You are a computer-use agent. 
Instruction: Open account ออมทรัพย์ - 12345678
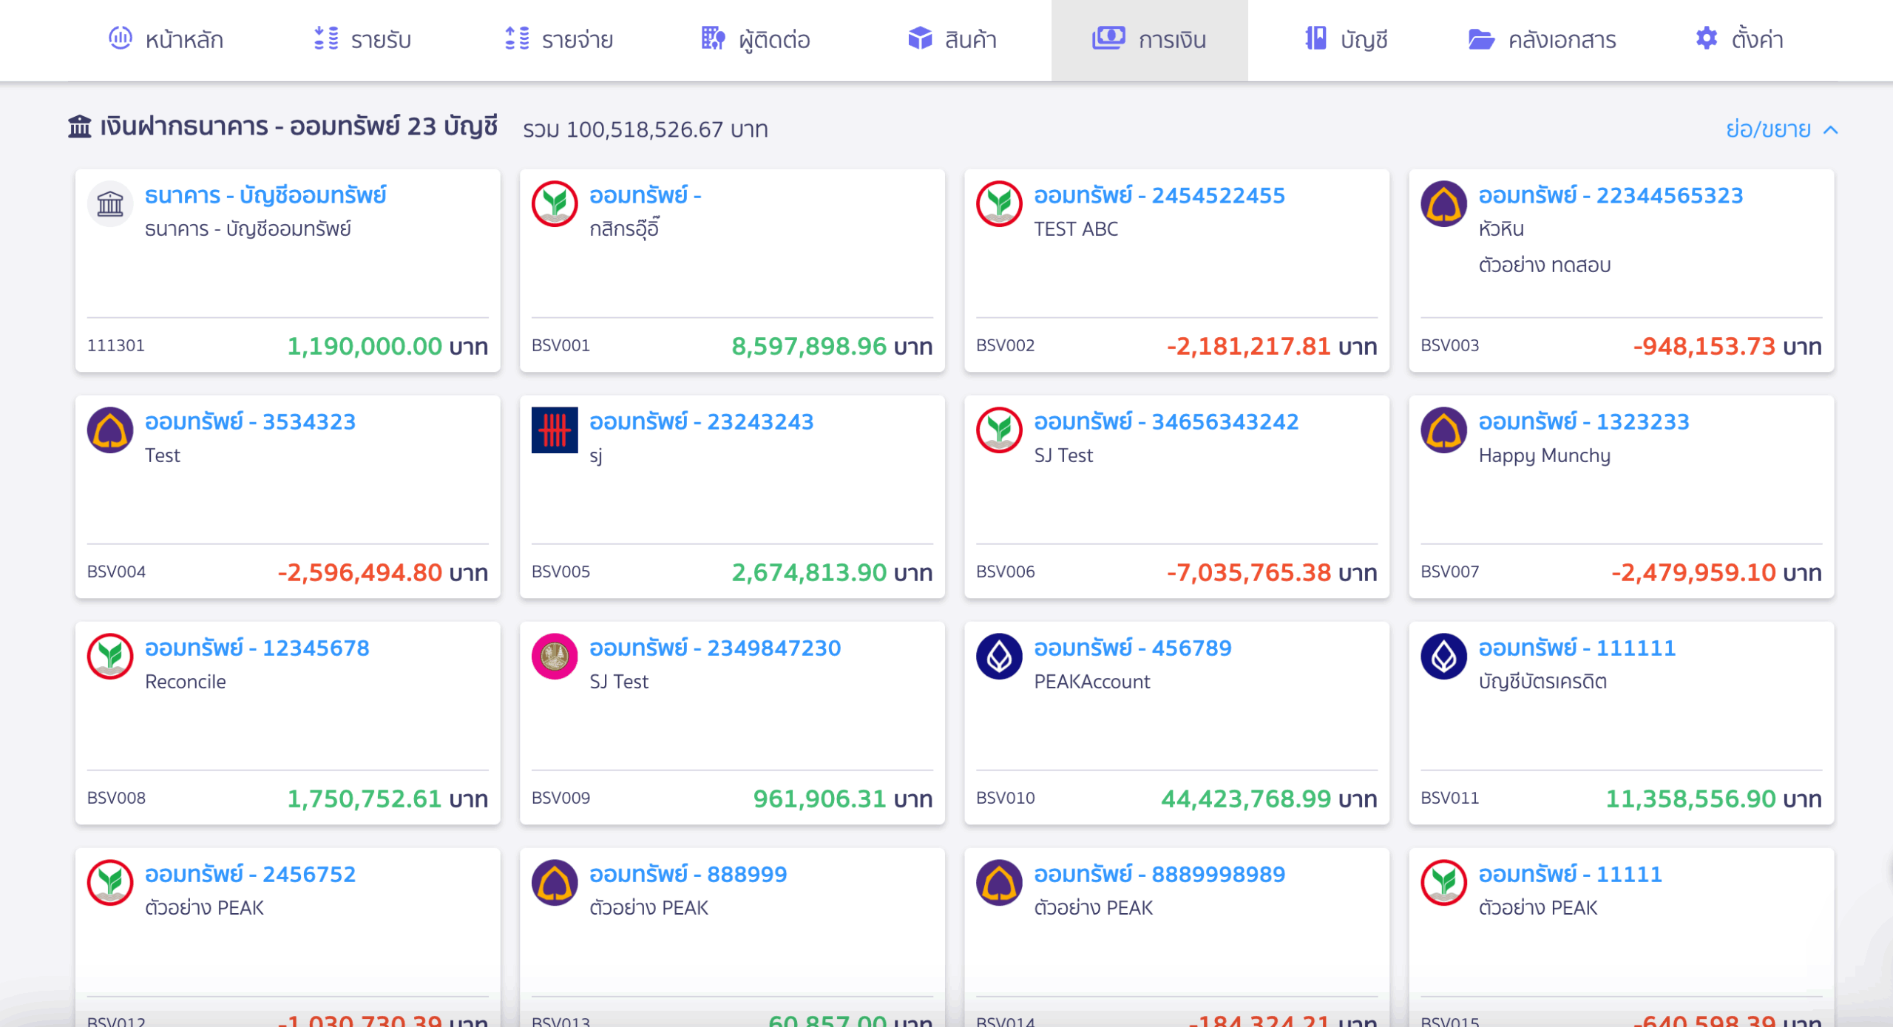257,648
